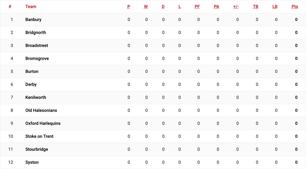Image resolution: width=306 pixels, height=169 pixels.
Task: Select the PF column header
Action: 197,7
